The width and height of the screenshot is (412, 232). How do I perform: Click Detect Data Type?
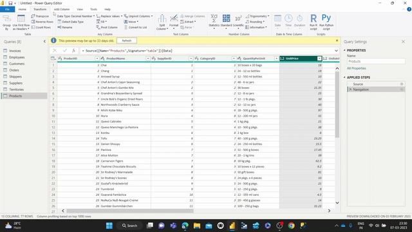(x=70, y=21)
